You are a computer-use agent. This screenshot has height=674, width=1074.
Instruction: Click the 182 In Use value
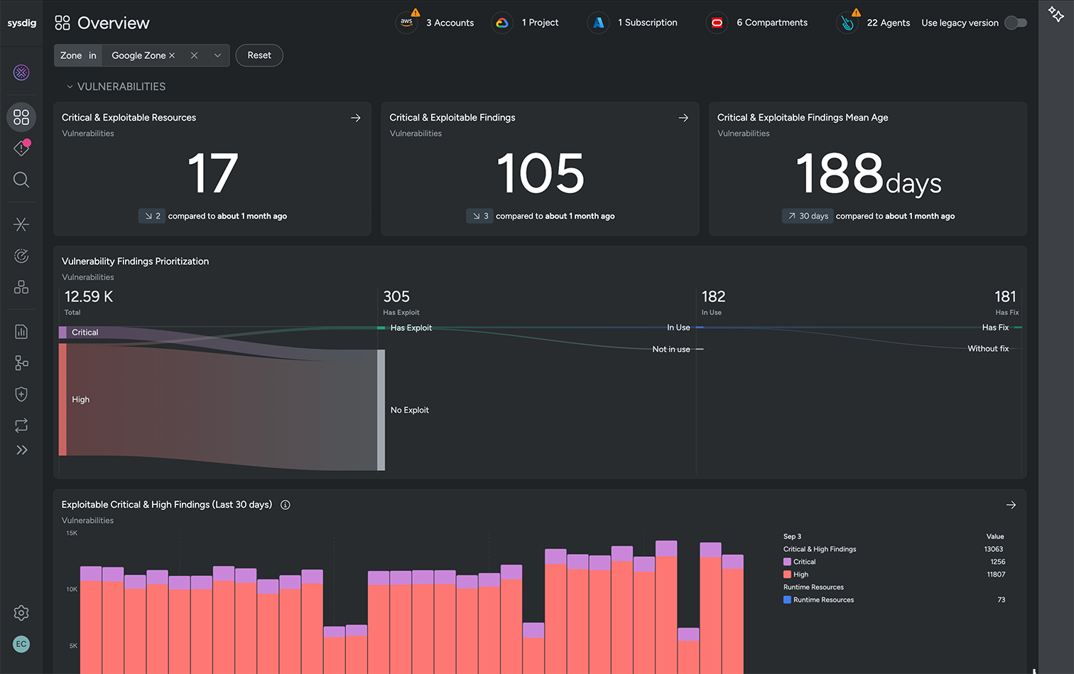pos(714,297)
